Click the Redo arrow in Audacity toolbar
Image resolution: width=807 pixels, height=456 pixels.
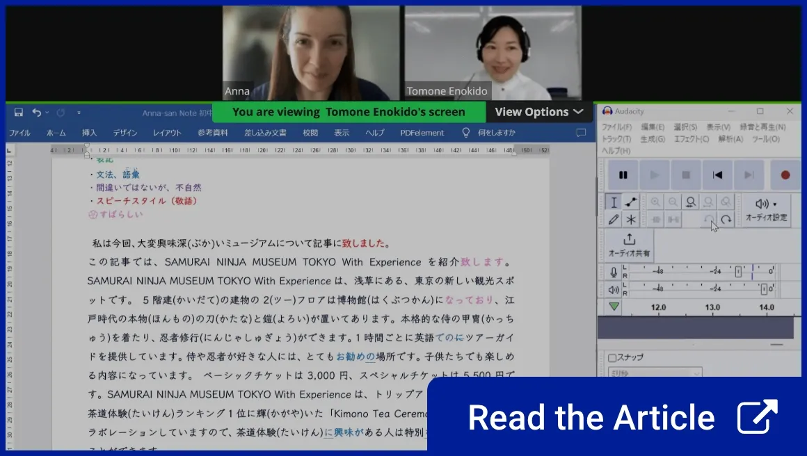726,220
